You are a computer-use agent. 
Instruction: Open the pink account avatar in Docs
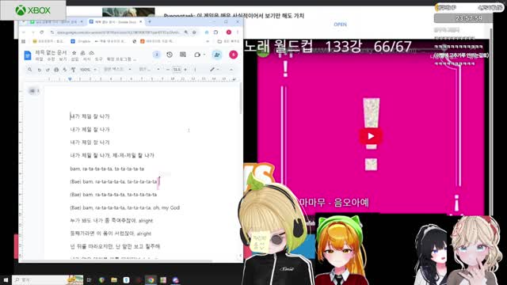tap(234, 55)
